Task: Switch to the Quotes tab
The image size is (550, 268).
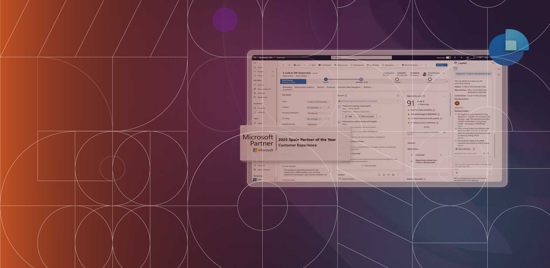Action: tap(321, 87)
